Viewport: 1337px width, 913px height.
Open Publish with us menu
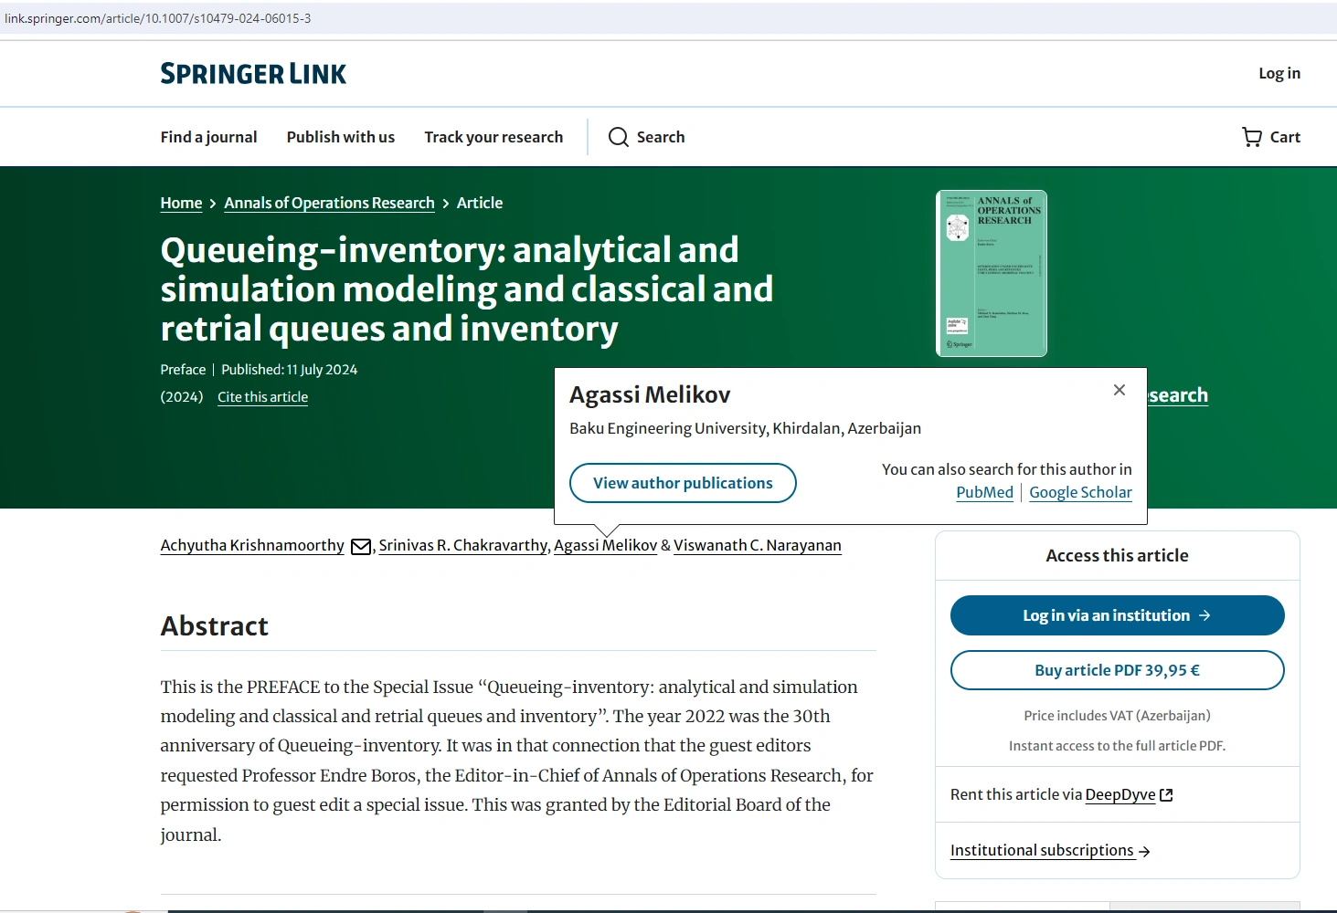(341, 137)
